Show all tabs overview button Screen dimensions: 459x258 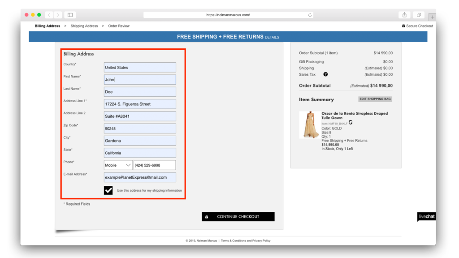coord(419,15)
